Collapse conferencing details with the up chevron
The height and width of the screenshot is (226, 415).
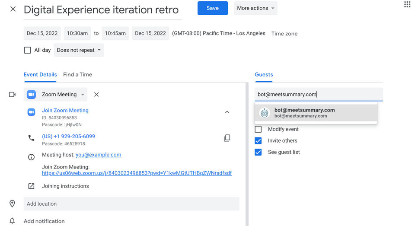(x=227, y=112)
